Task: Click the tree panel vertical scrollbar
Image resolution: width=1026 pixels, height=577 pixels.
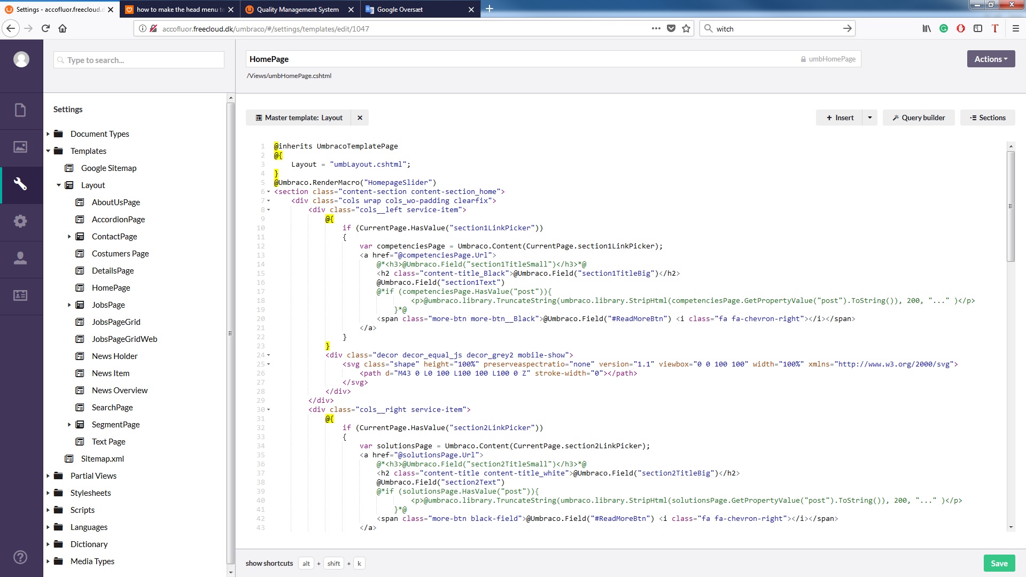Action: coord(230,333)
